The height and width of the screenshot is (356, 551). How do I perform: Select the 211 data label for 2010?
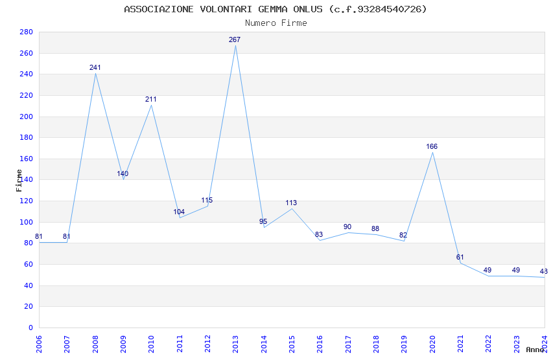point(151,99)
